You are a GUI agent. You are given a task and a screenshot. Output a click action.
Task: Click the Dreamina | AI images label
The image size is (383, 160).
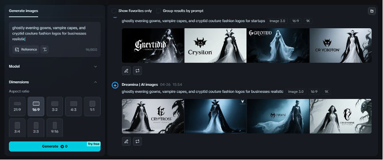pyautogui.click(x=140, y=84)
